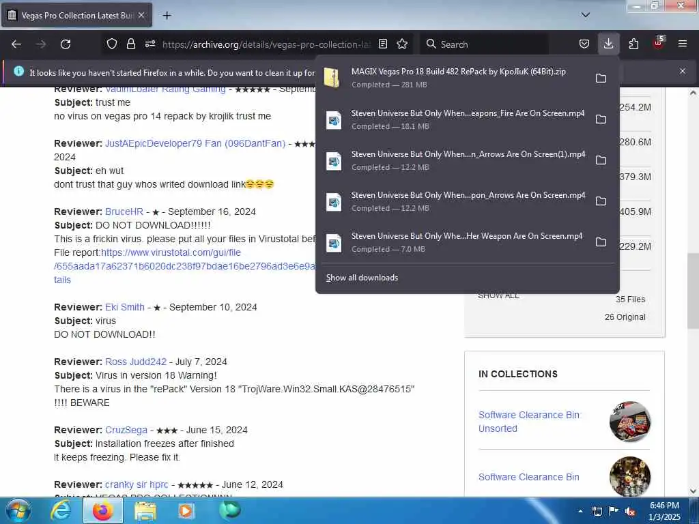Open the Windows Start menu
Screen dimensions: 699x524
[18, 510]
